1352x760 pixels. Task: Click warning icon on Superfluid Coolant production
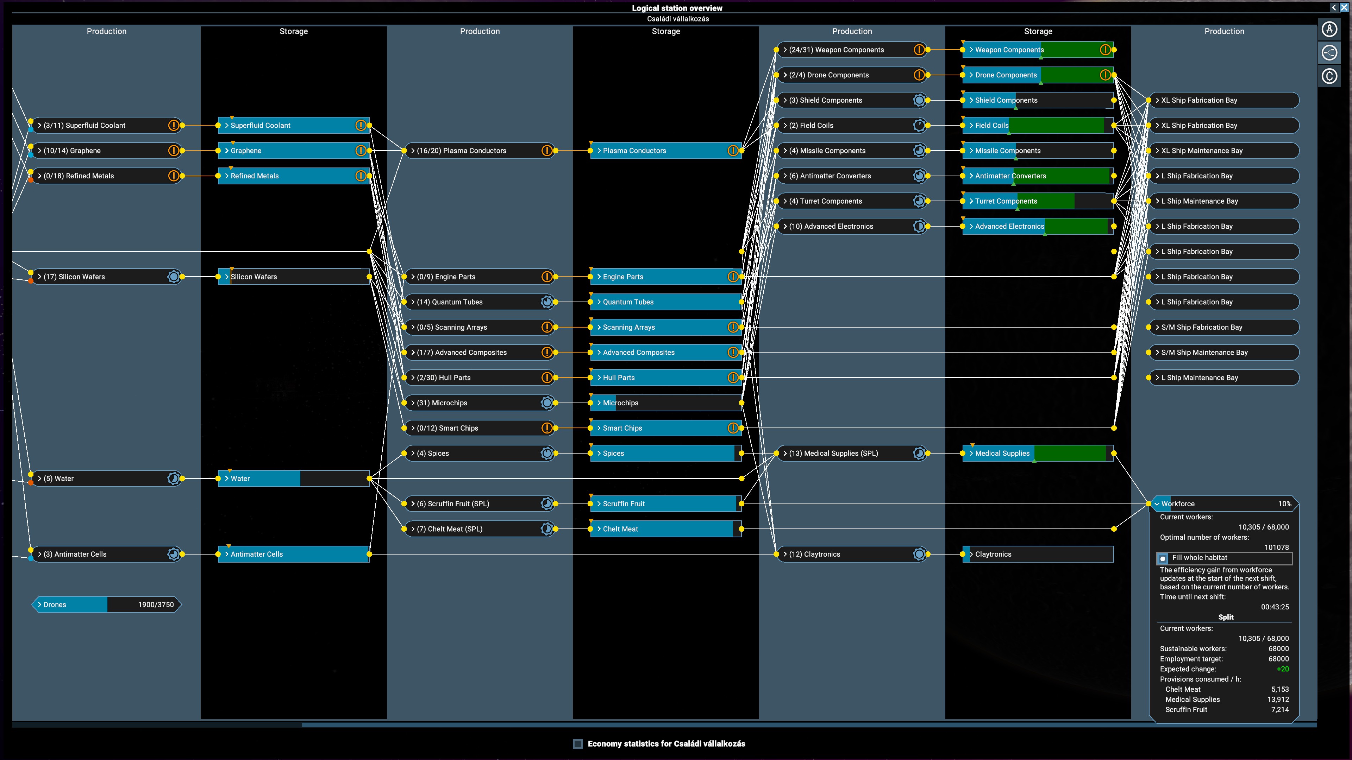pos(173,125)
